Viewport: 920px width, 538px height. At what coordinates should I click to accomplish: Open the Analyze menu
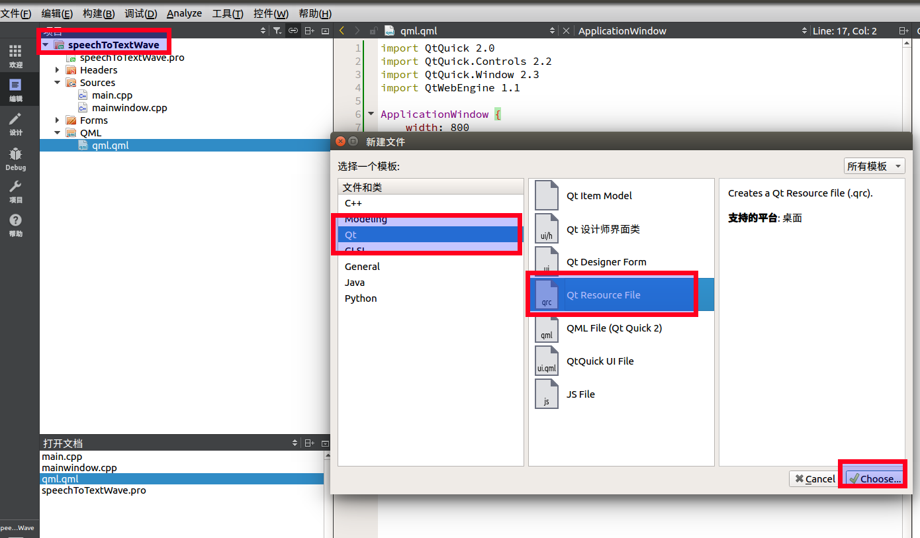click(184, 13)
